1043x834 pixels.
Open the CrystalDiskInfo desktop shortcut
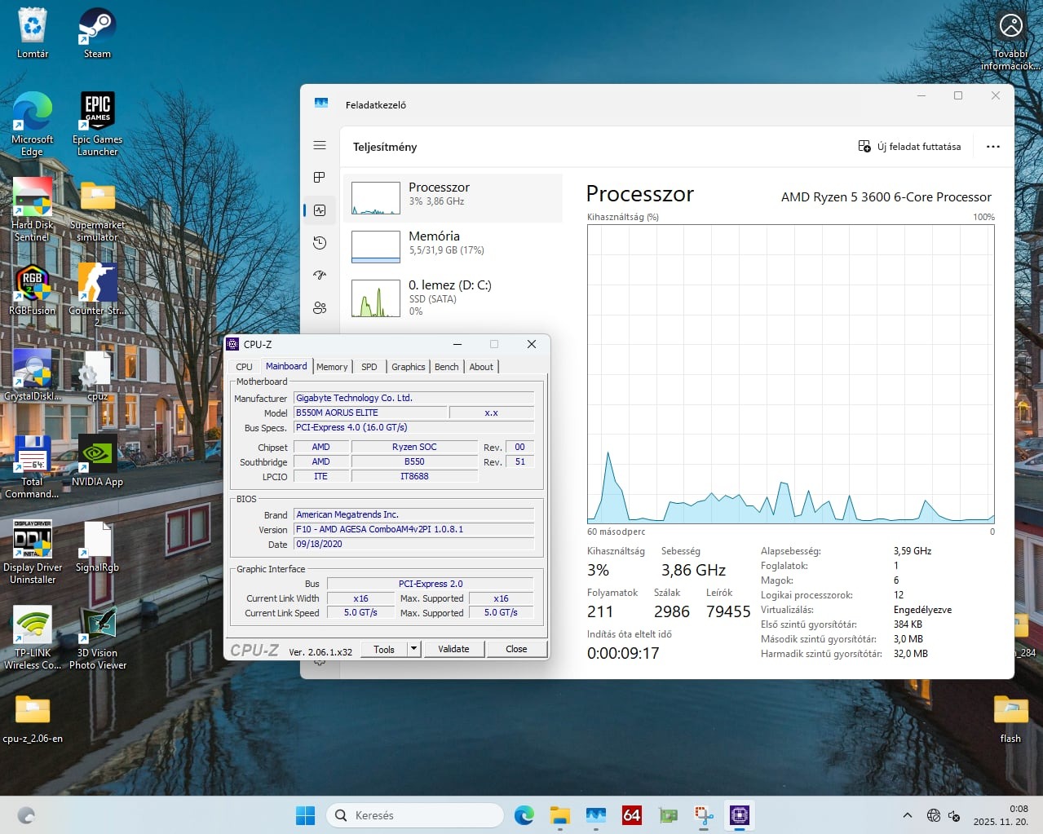point(33,376)
